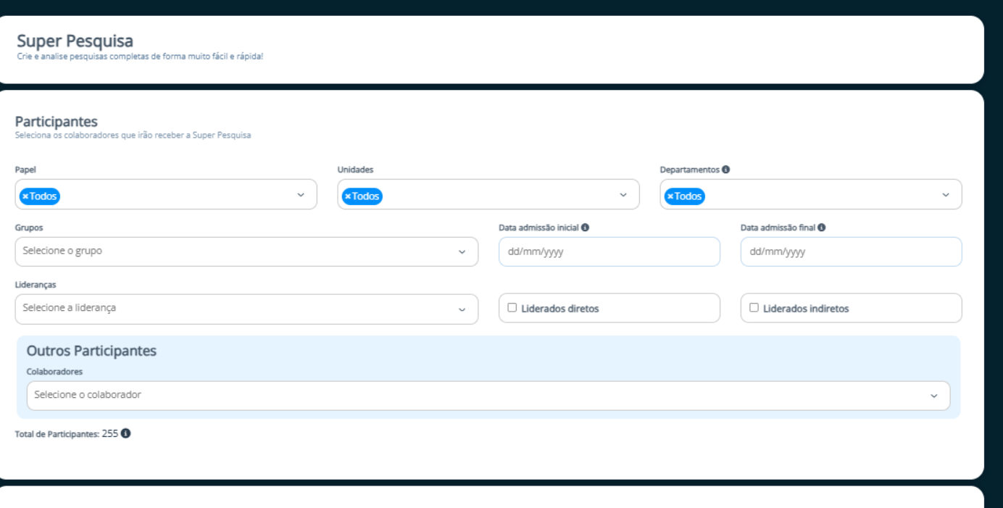The image size is (1003, 508).
Task: Remove the Todos tag in Papel
Action: click(x=25, y=196)
